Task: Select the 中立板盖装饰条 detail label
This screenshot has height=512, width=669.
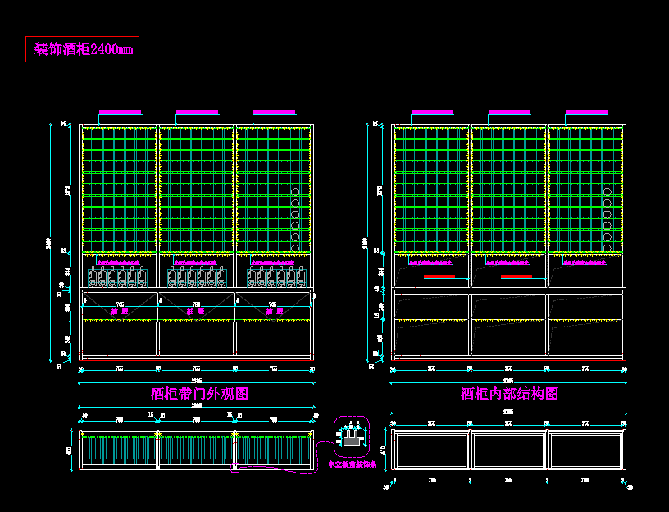Action: click(353, 464)
